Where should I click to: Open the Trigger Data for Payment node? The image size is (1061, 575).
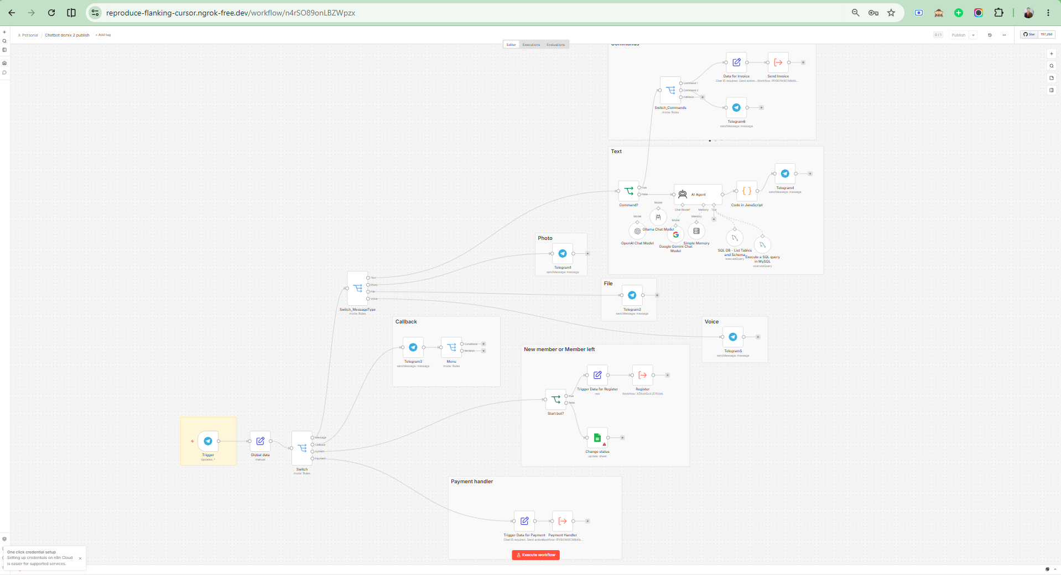[524, 521]
